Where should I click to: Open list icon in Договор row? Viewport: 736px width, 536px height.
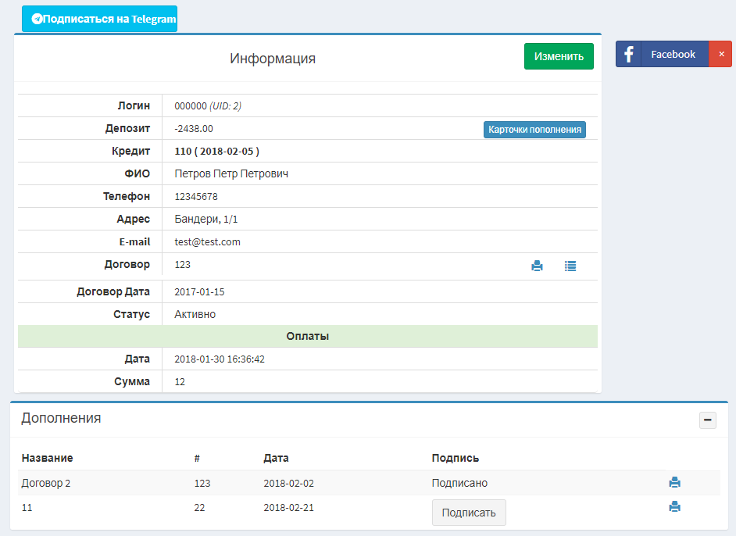click(570, 266)
